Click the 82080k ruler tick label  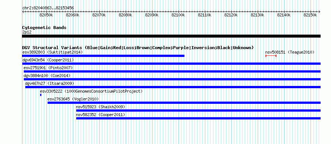pyautogui.click(x=125, y=15)
